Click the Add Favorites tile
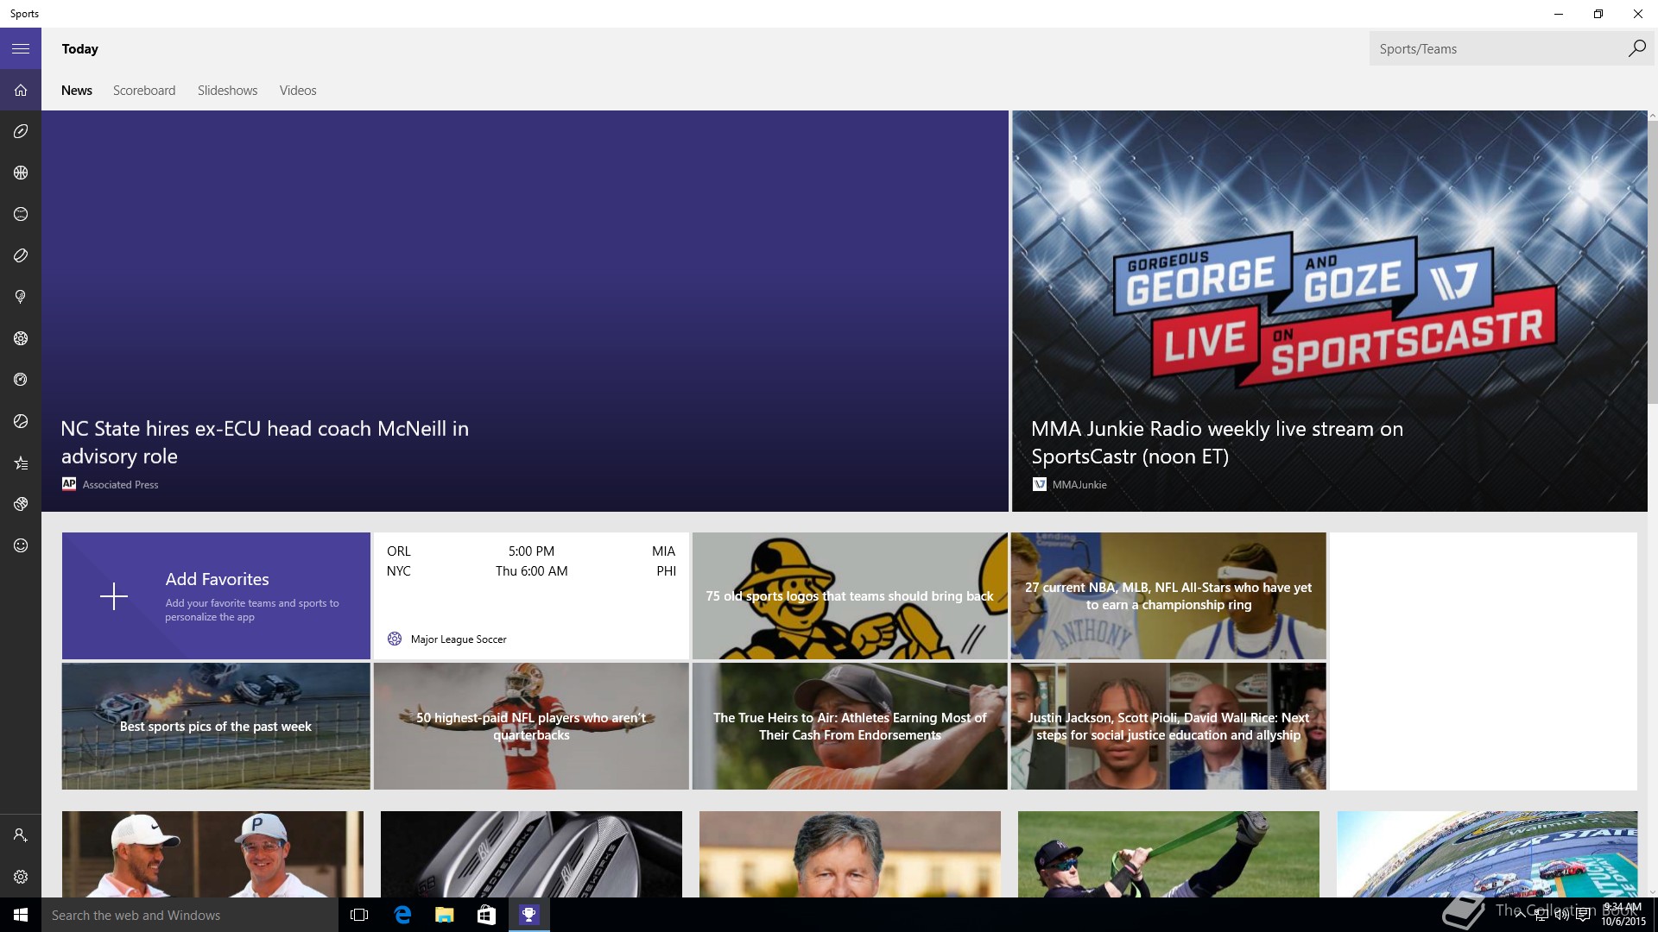 pos(216,596)
